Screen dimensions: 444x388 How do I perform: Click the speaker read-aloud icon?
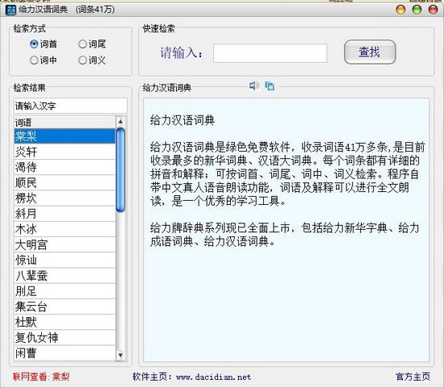pyautogui.click(x=254, y=86)
